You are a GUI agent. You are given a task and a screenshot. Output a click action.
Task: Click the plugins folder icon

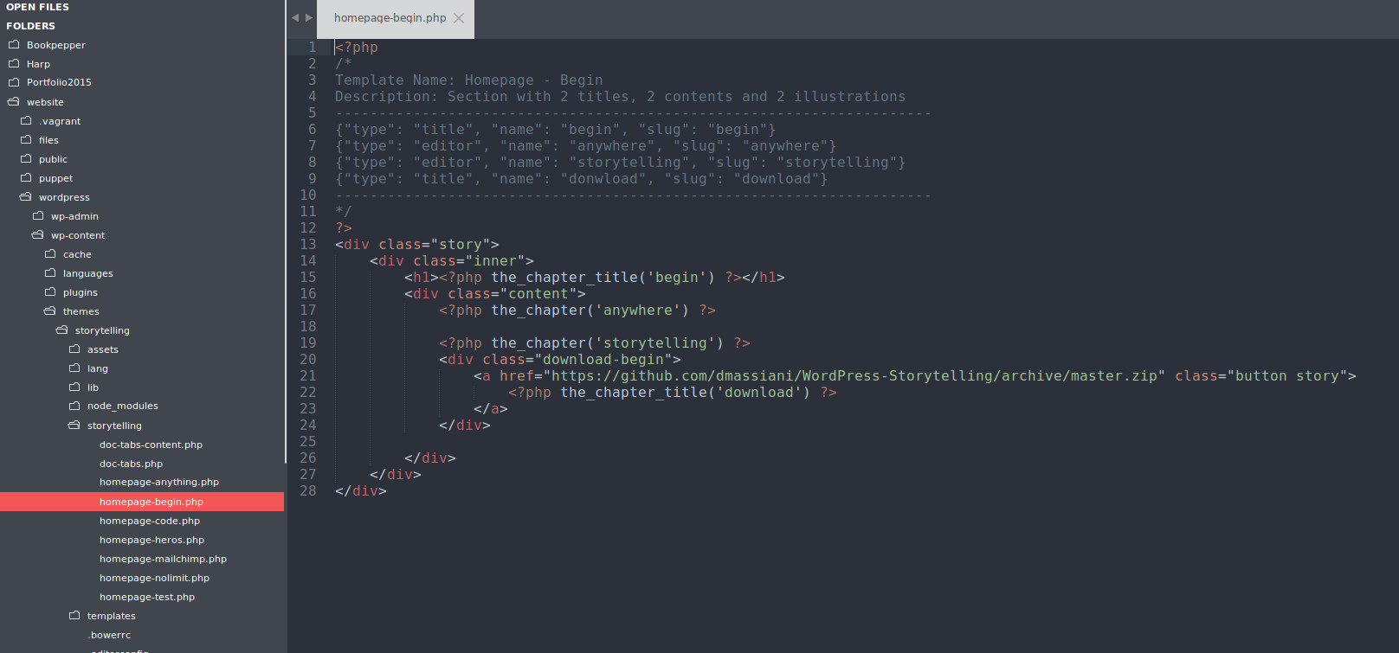[50, 291]
